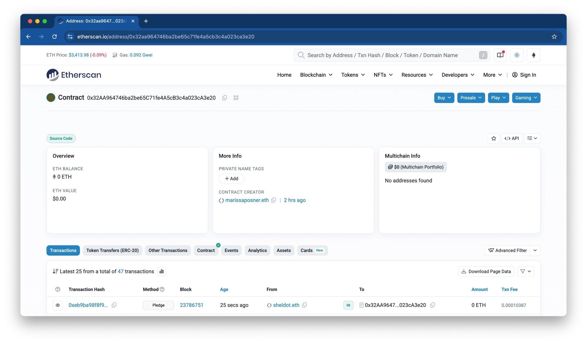Show the contract address QR code
Viewport: 587px width, 343px height.
236,98
